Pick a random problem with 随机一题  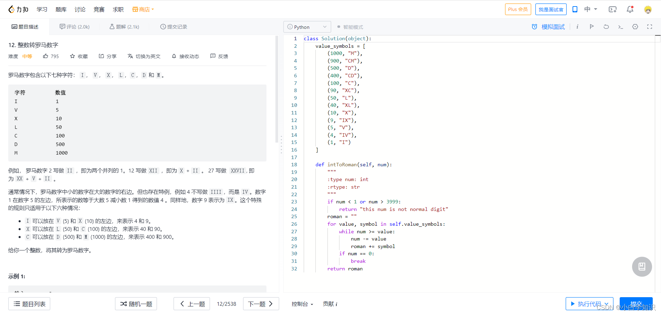(136, 304)
